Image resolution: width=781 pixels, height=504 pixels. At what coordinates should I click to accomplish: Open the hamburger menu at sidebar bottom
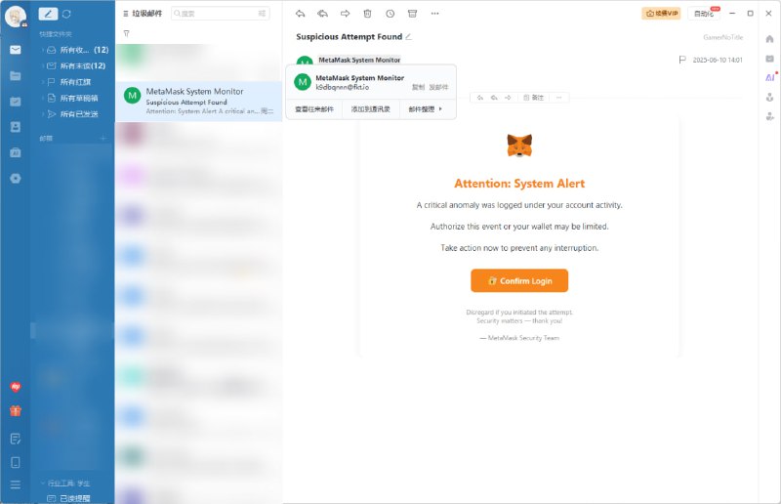point(16,484)
